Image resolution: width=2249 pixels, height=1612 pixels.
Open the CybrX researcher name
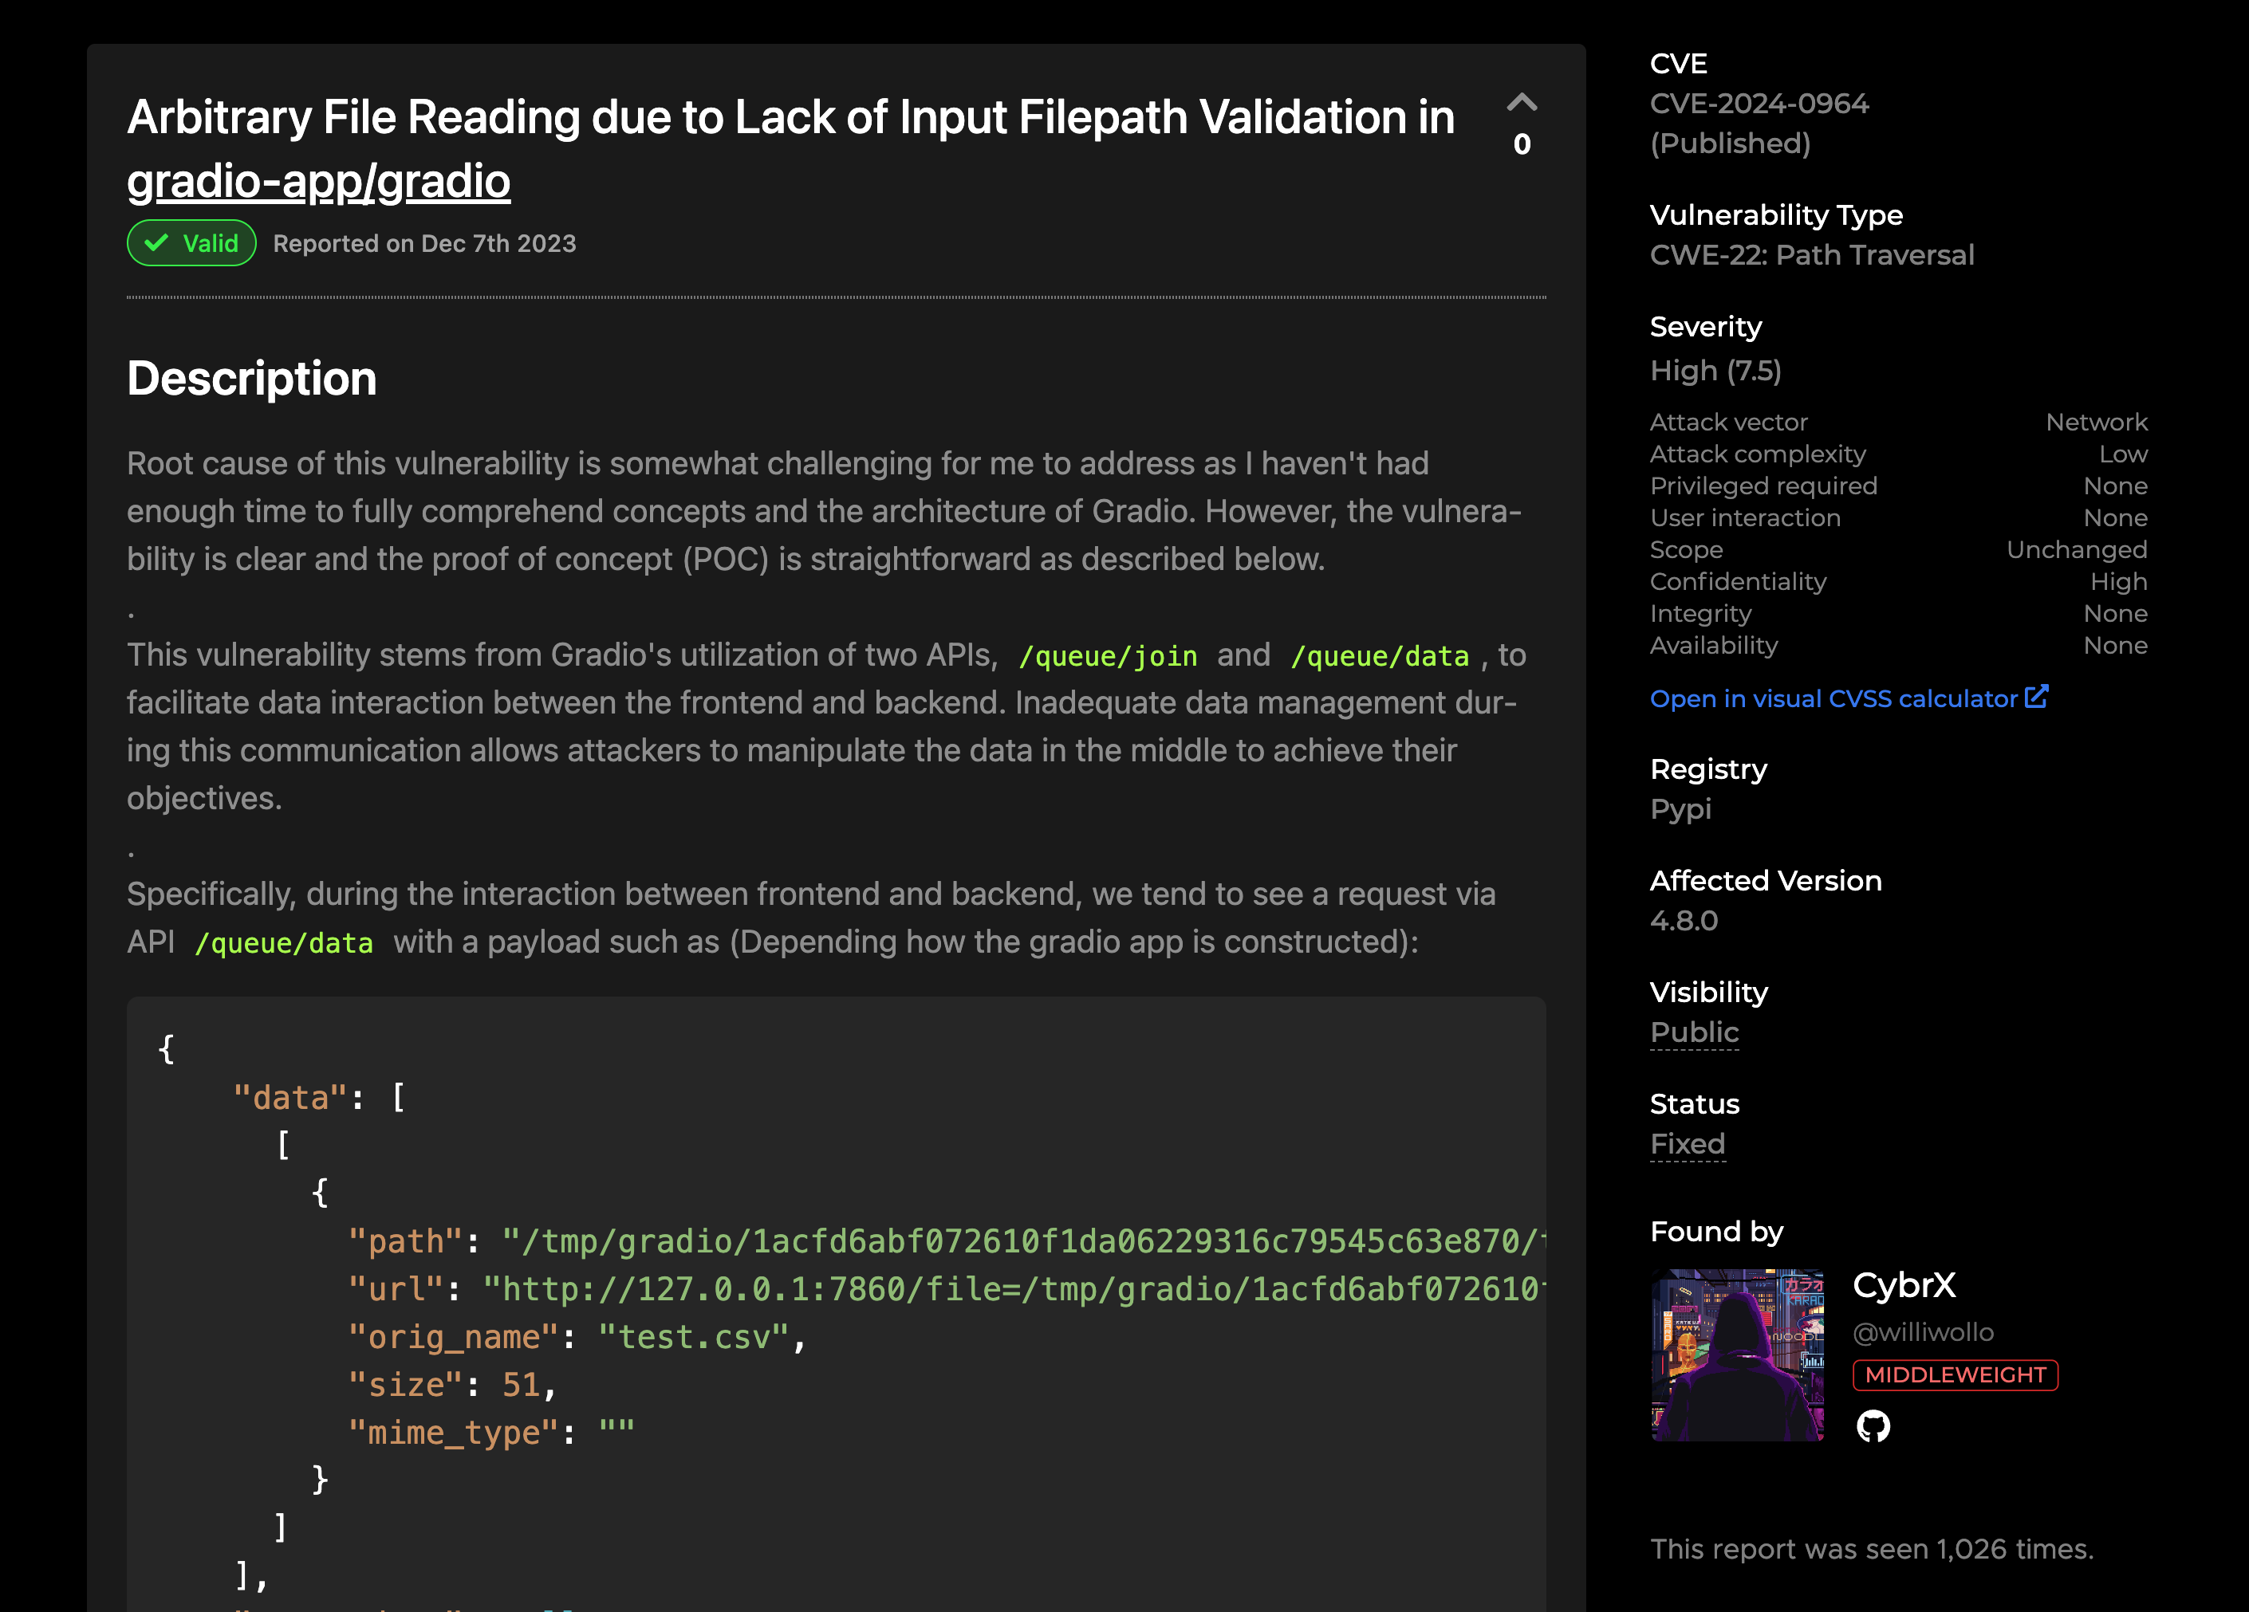[1904, 1285]
